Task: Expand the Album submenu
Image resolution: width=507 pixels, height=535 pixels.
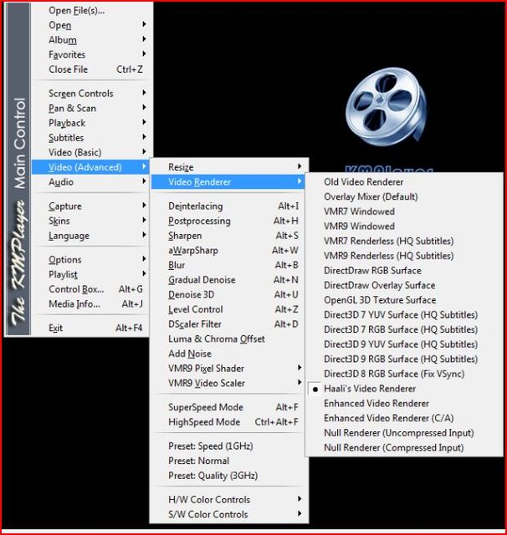Action: click(x=91, y=40)
